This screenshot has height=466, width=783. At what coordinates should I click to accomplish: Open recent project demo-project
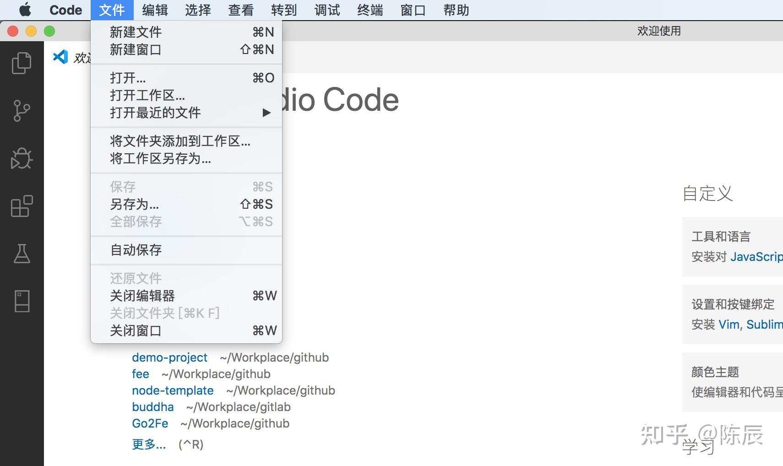click(169, 358)
